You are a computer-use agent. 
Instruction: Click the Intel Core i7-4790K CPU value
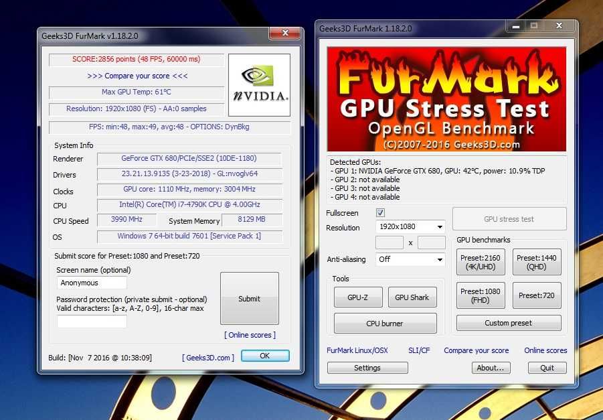pyautogui.click(x=189, y=204)
